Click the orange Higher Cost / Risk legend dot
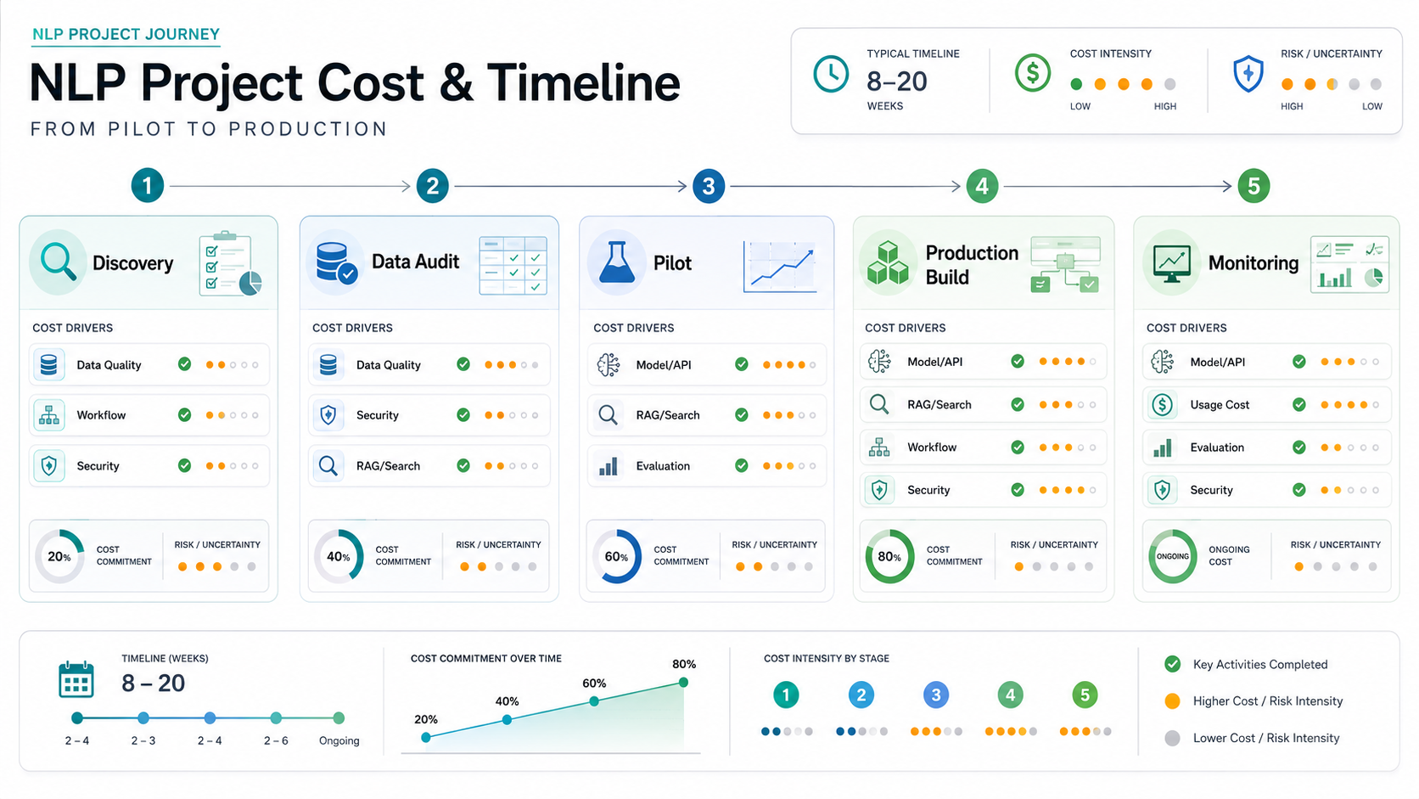This screenshot has height=799, width=1419. [1173, 701]
